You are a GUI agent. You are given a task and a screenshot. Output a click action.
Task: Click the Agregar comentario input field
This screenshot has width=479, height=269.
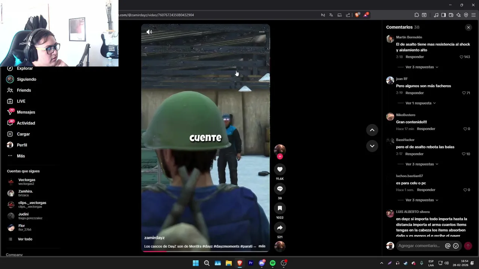tap(419, 246)
